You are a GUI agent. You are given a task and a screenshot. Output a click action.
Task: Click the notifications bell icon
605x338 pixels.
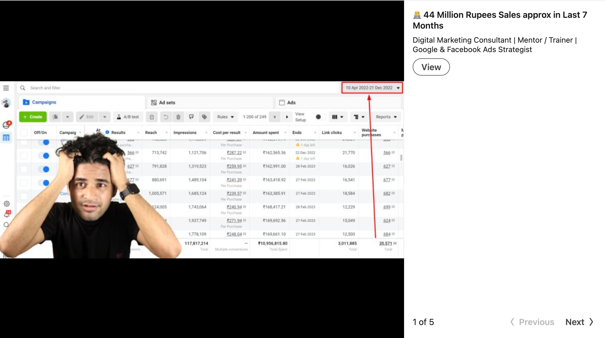[7, 214]
